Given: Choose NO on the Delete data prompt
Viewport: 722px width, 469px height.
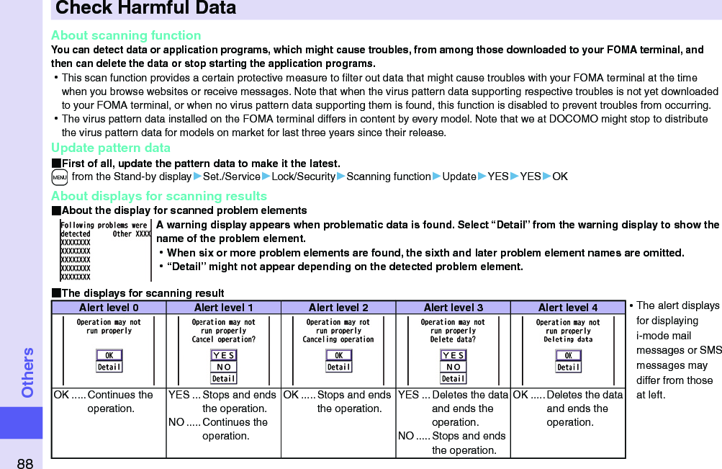Looking at the screenshot, I should click(453, 365).
